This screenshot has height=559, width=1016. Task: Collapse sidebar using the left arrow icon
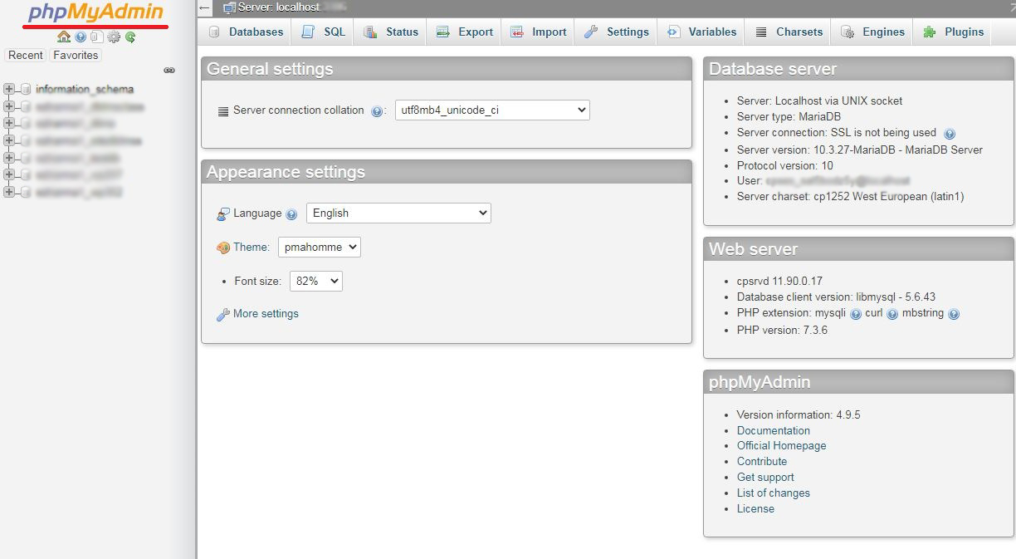click(205, 7)
